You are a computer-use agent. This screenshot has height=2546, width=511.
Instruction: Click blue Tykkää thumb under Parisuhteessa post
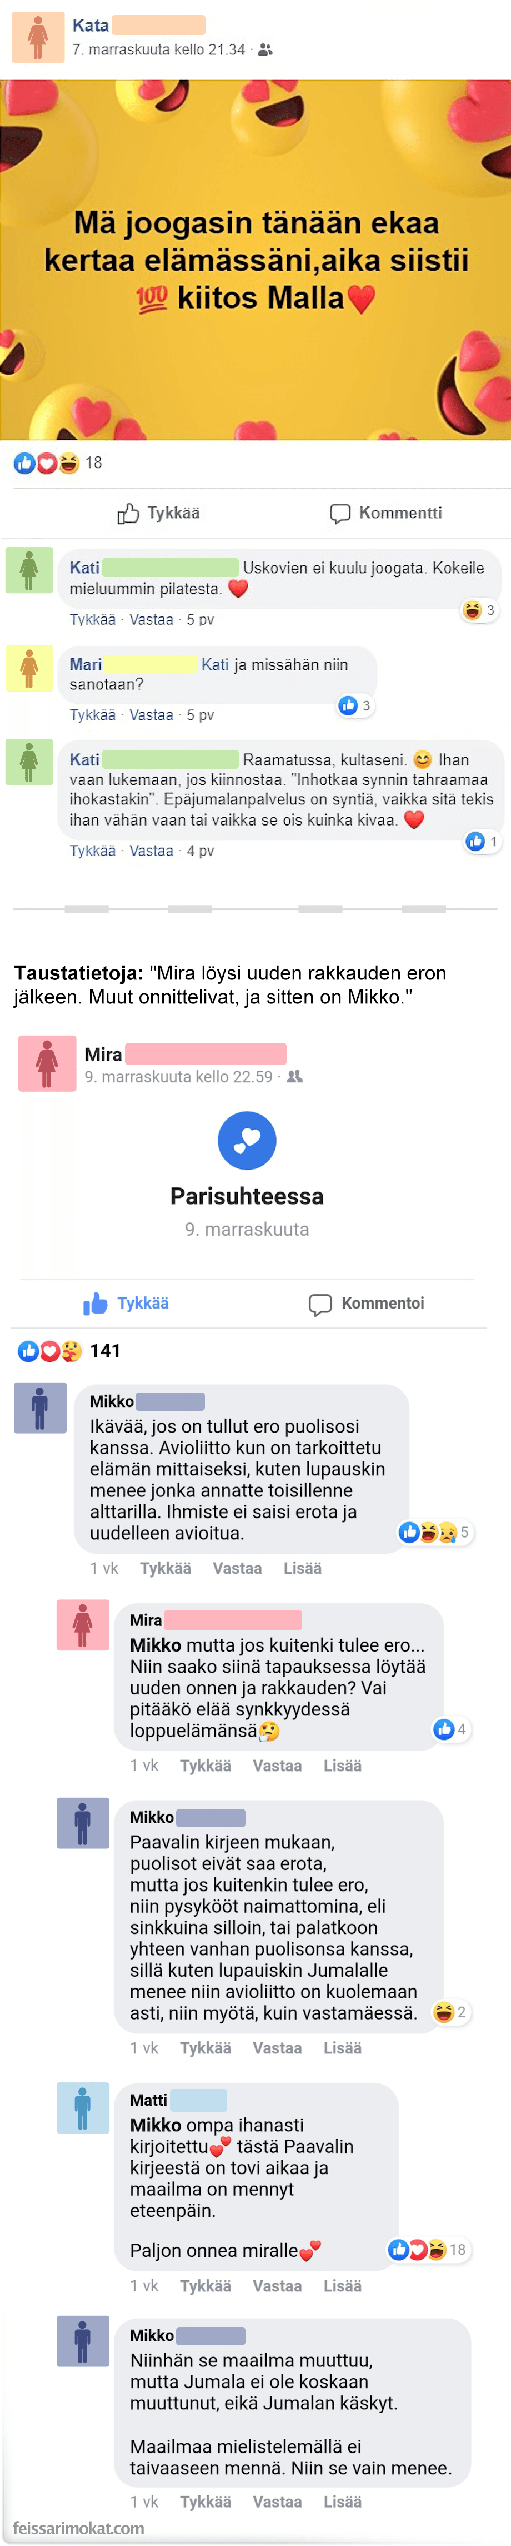click(126, 1304)
